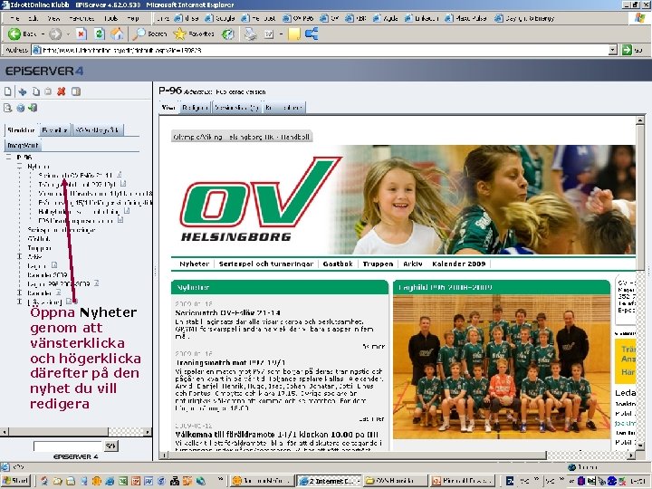Collapse the Nyheter tree node
Viewport: 652px width, 489px height.
point(19,167)
